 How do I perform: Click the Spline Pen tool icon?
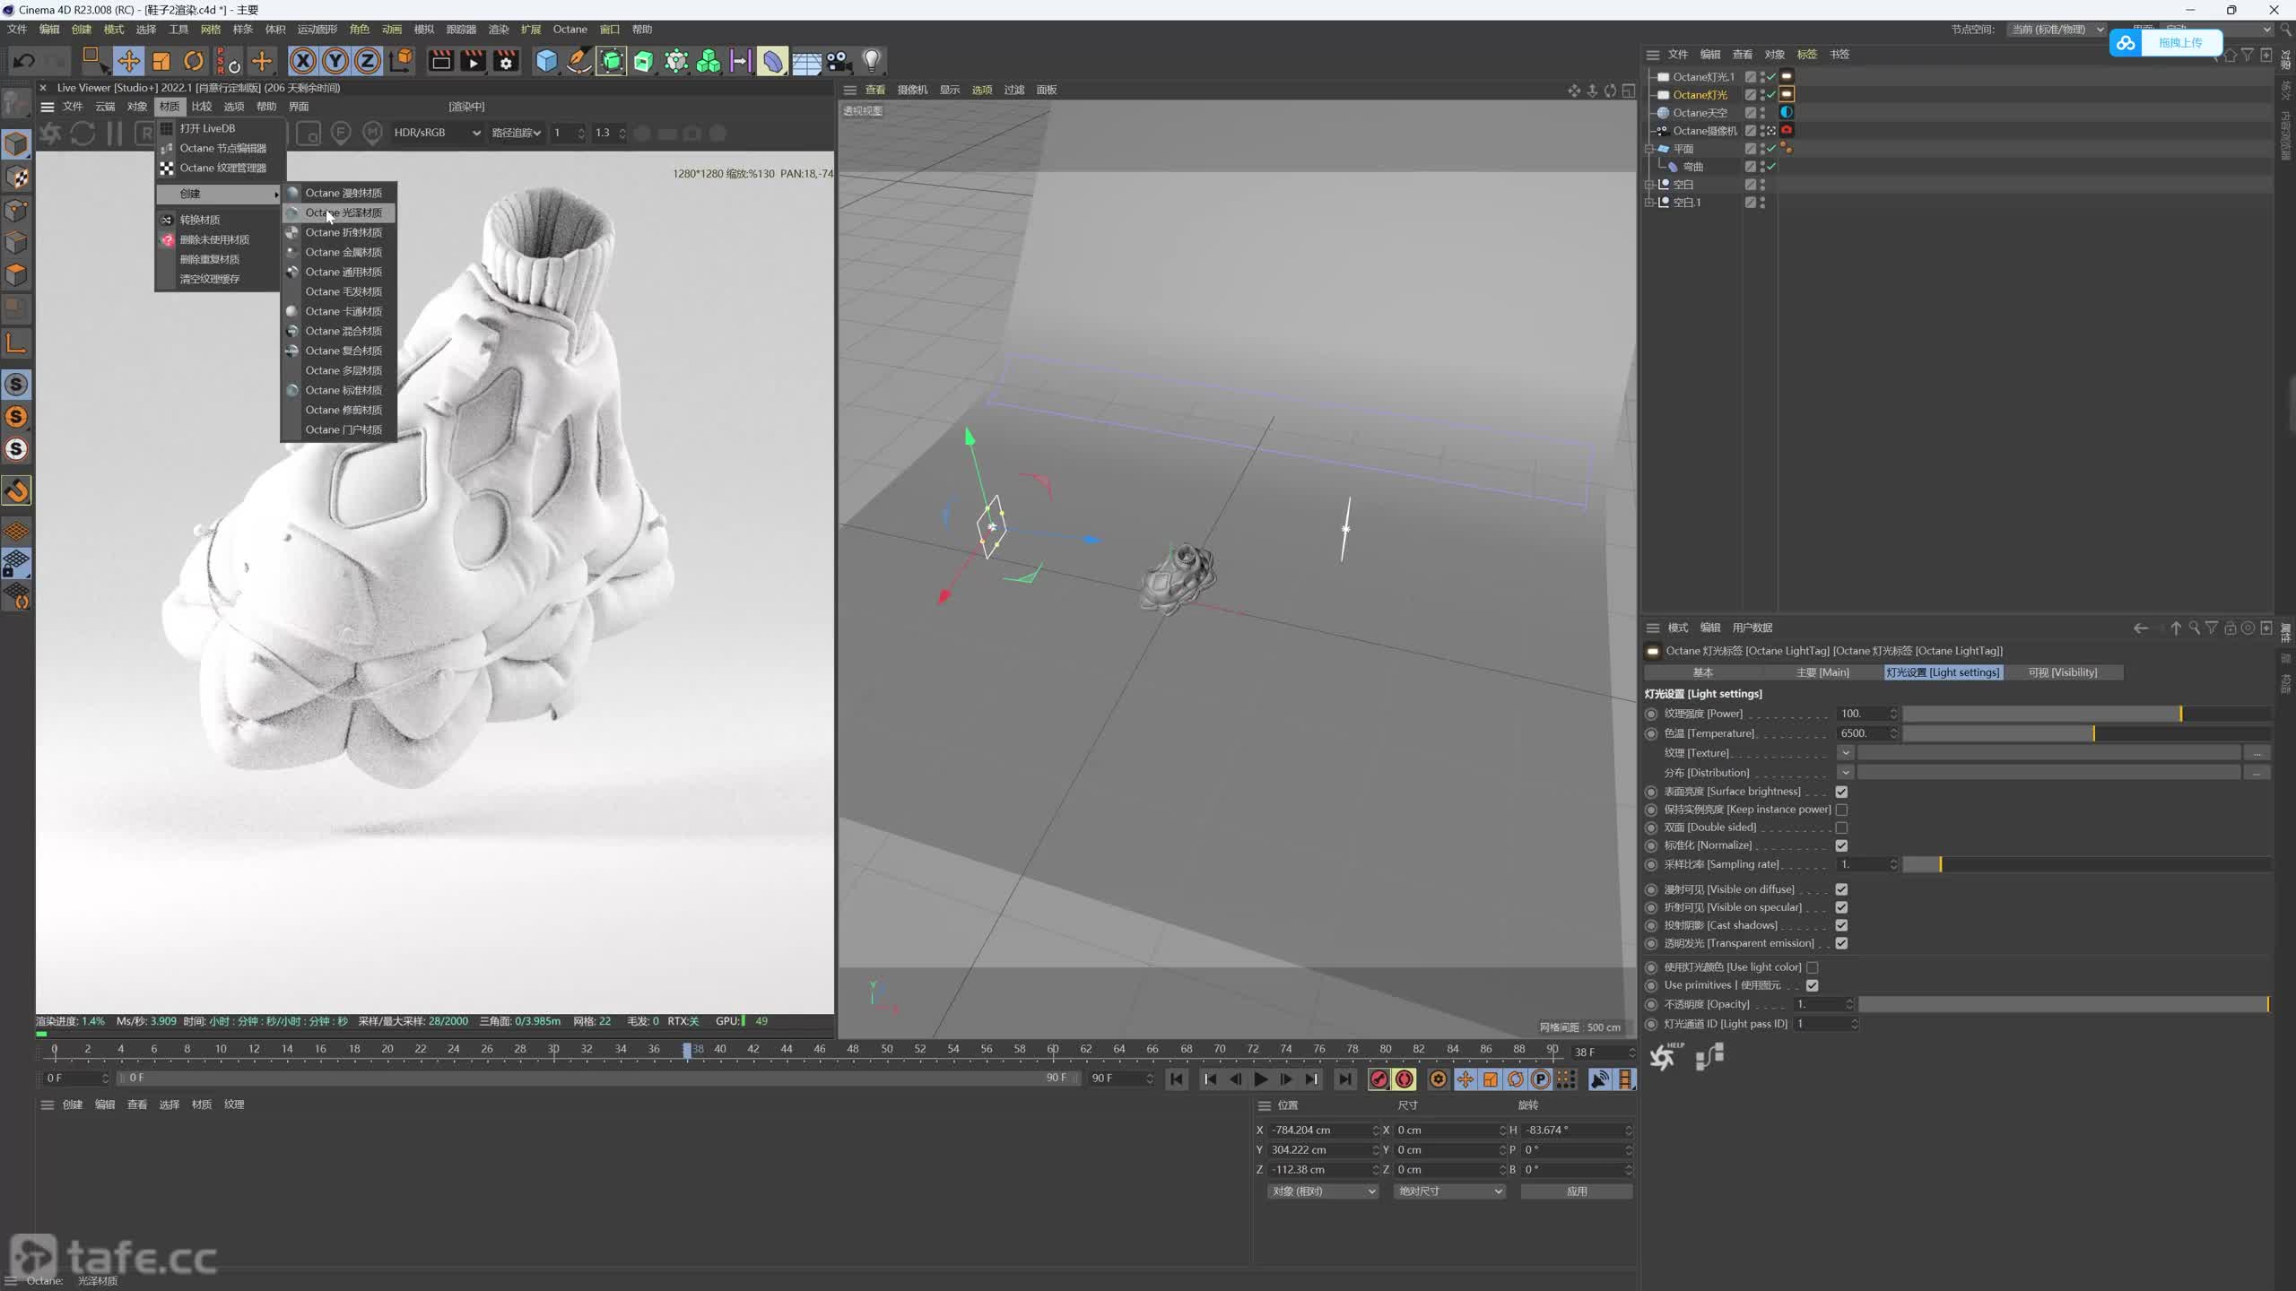(579, 61)
